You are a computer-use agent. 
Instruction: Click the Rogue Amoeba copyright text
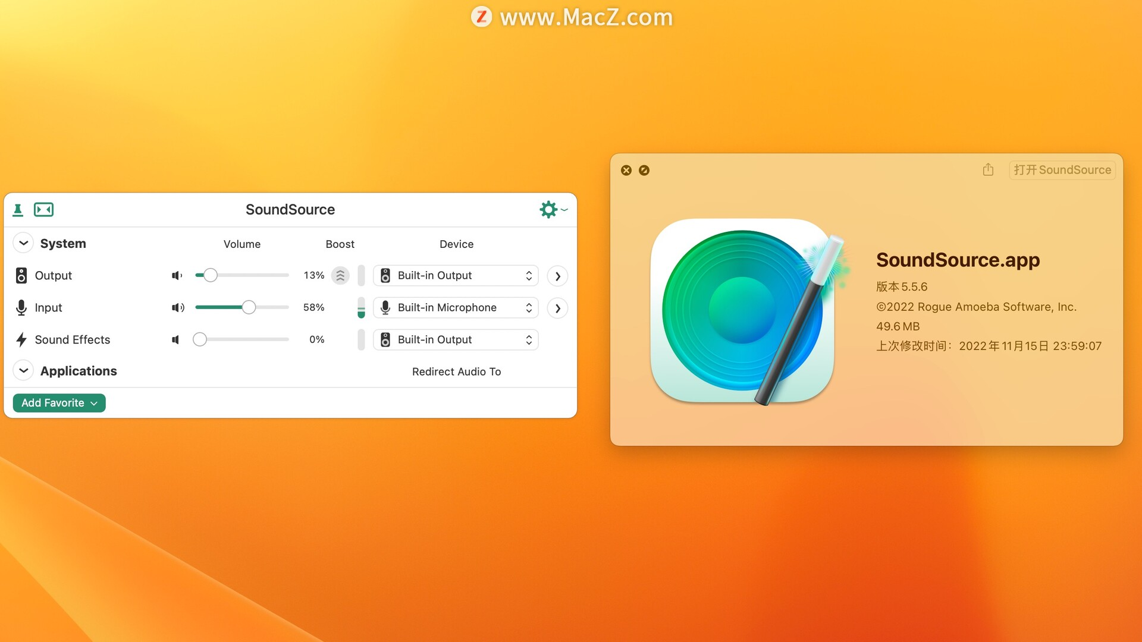point(976,307)
